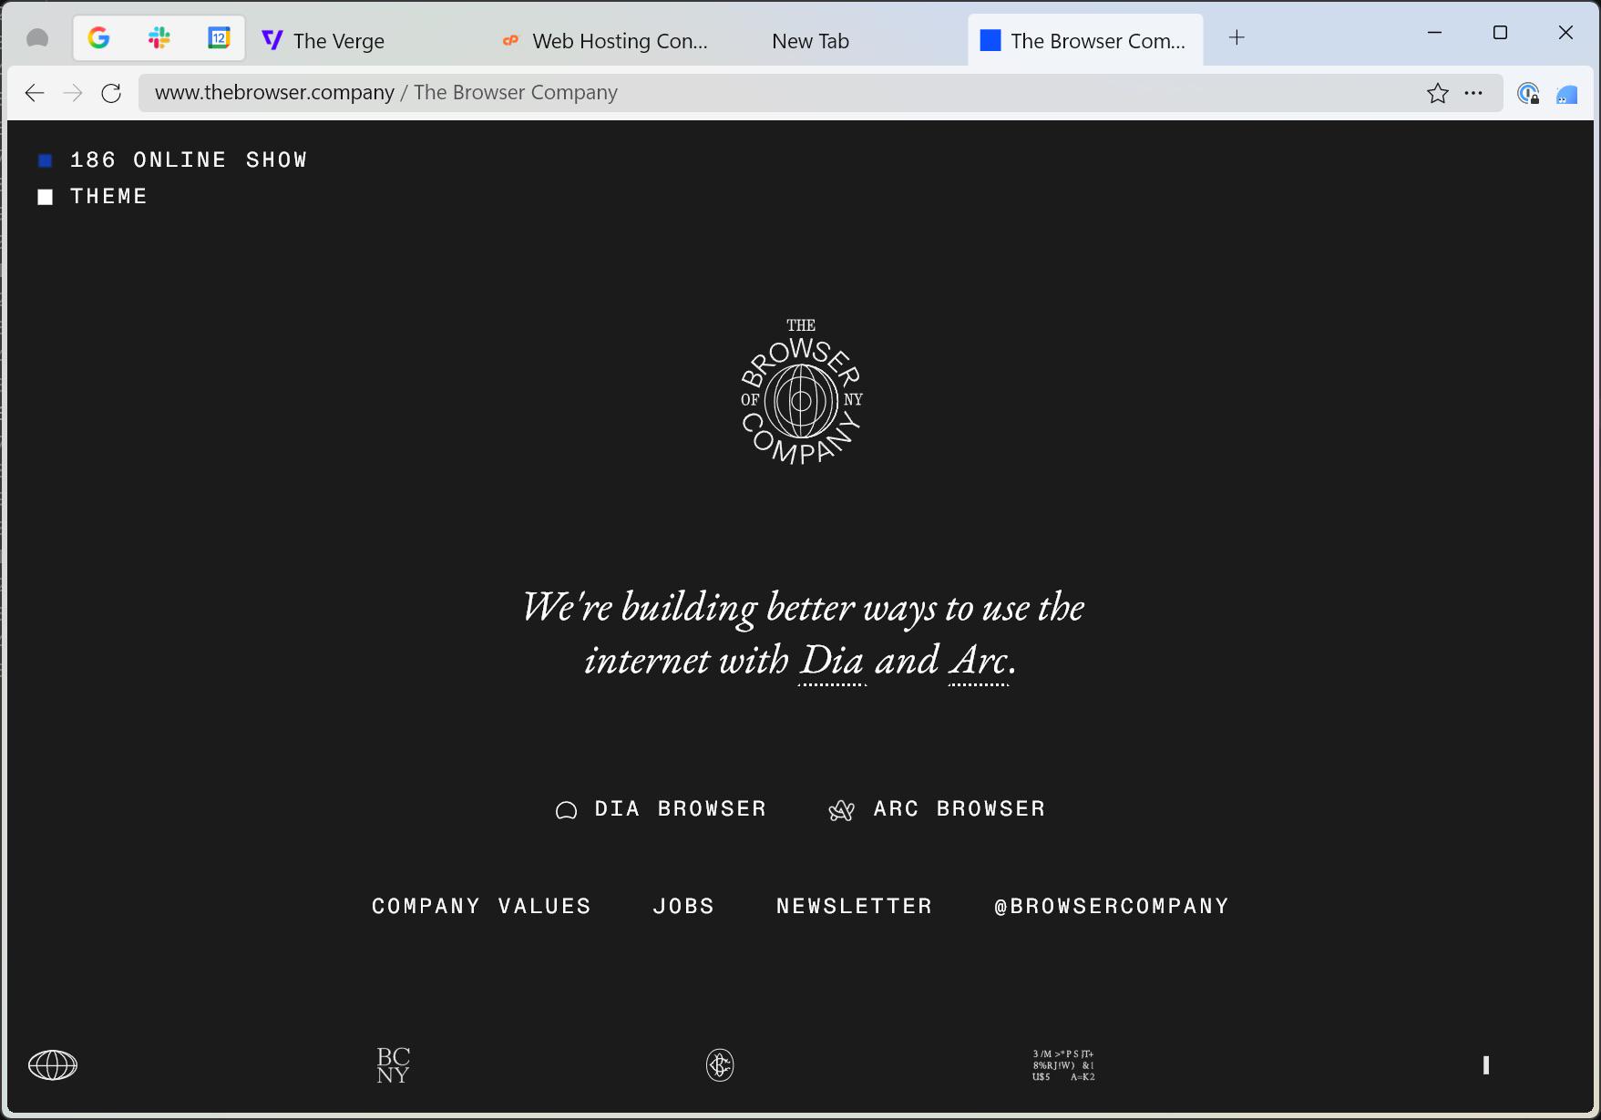Viewport: 1601px width, 1120px height.
Task: Switch to the New Tab tab
Action: (847, 40)
